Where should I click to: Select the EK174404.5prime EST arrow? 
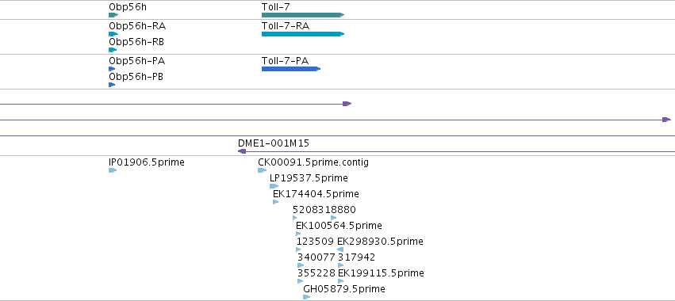(x=275, y=202)
